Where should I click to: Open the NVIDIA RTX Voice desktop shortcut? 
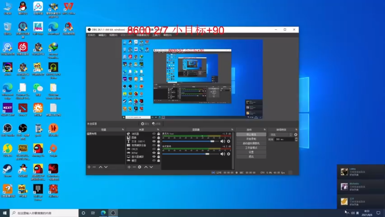point(53,70)
